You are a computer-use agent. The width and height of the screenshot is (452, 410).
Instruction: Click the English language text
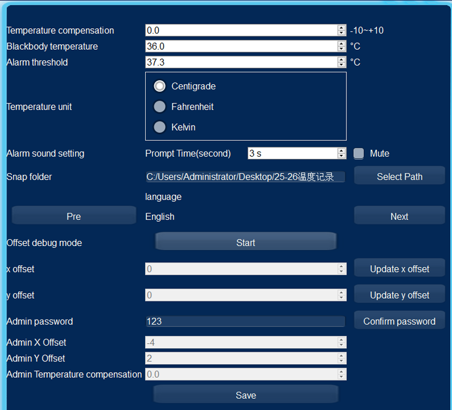(x=160, y=217)
